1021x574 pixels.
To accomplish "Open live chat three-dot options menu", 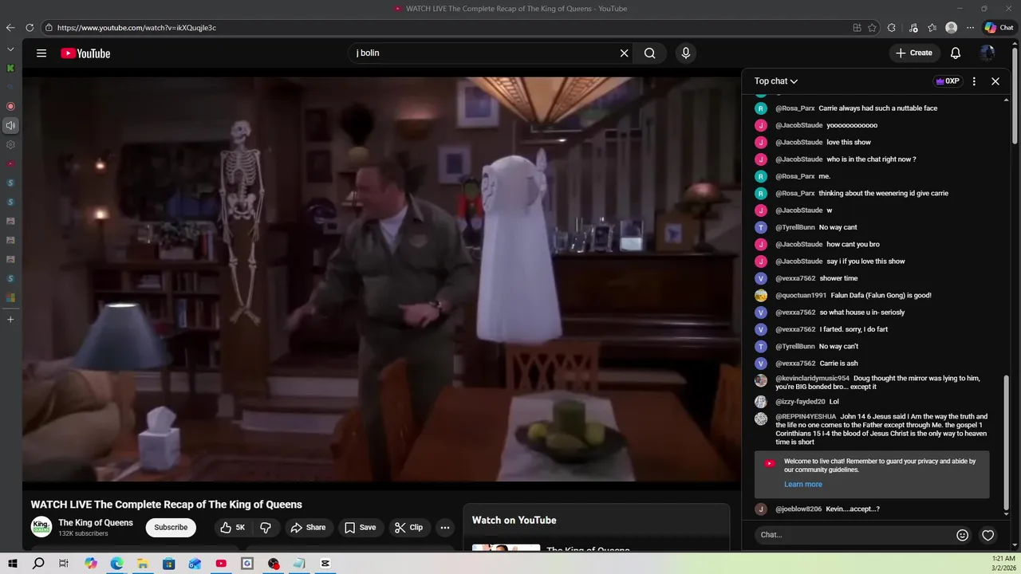I will coord(974,81).
